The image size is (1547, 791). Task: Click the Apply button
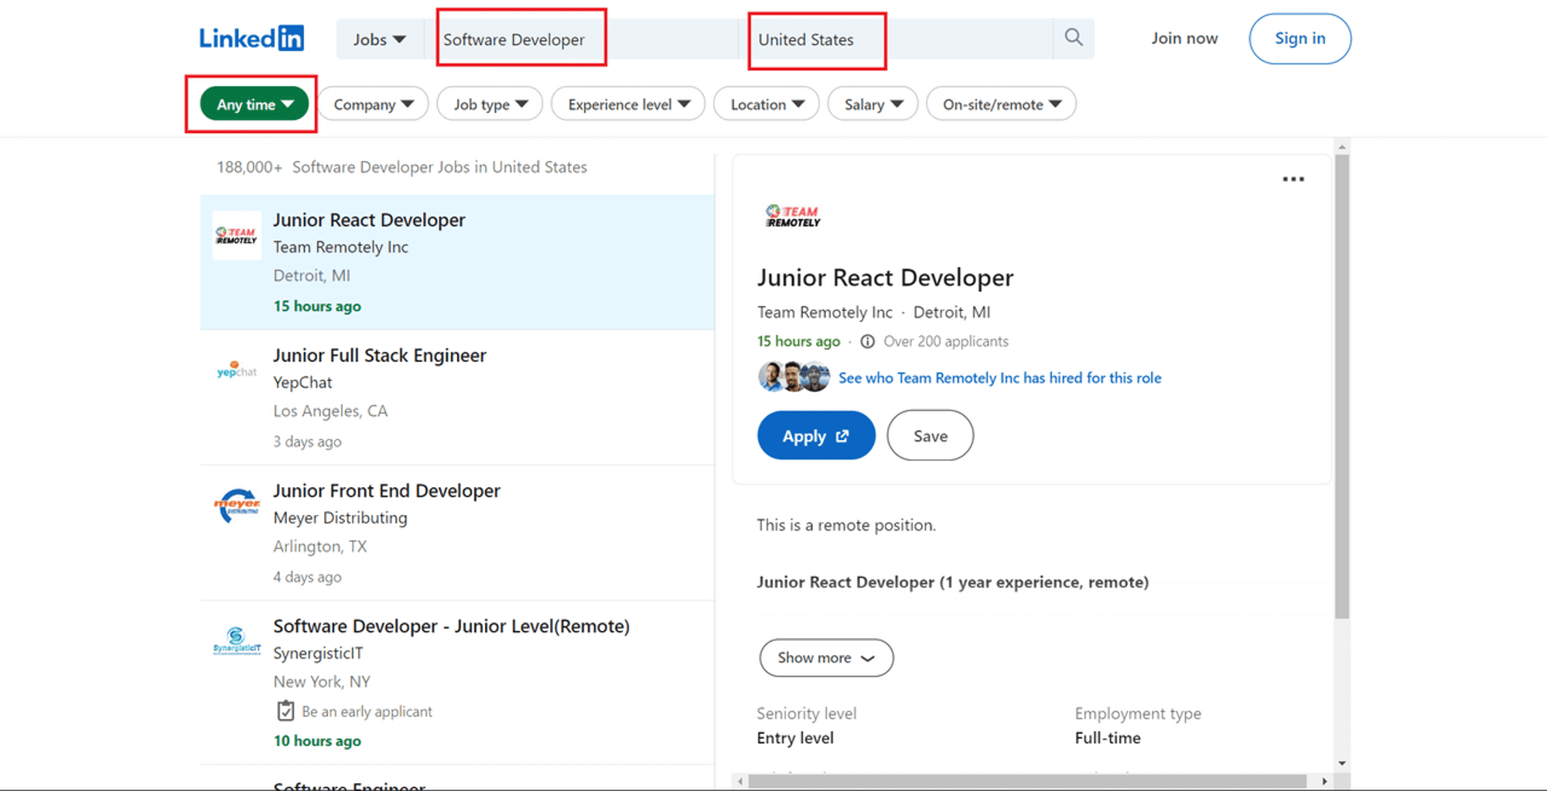pyautogui.click(x=815, y=435)
